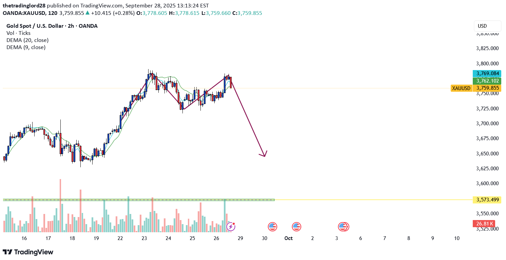Click the yellow 3,573.499 price level label
Viewport: 506px width, 260px height.
click(487, 200)
